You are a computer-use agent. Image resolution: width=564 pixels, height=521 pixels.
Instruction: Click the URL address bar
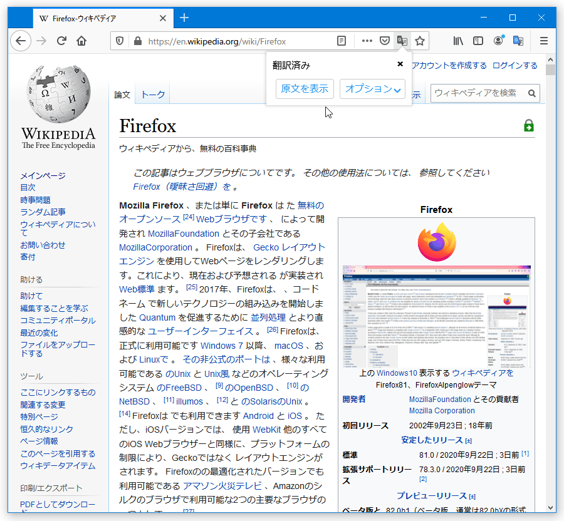click(217, 41)
